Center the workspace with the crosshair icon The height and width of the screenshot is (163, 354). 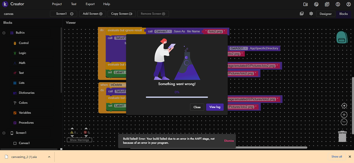coord(344,106)
